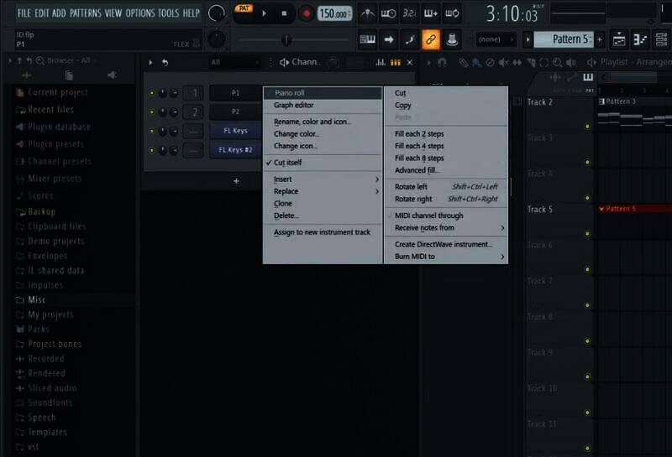Click Delete... in the context menu
Screen dimensions: 672x457
point(323,216)
